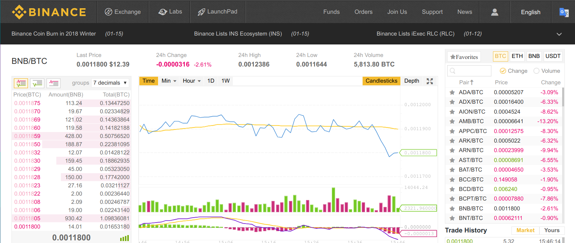Click the pair search input field
The width and height of the screenshot is (575, 243).
(x=469, y=71)
